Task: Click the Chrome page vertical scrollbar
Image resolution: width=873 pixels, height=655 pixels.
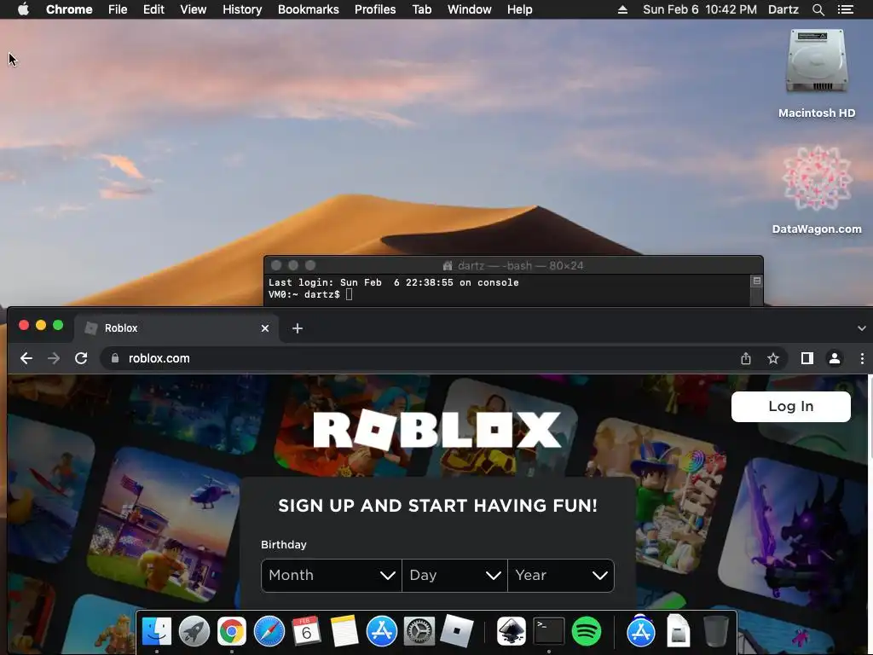Action: point(870,418)
